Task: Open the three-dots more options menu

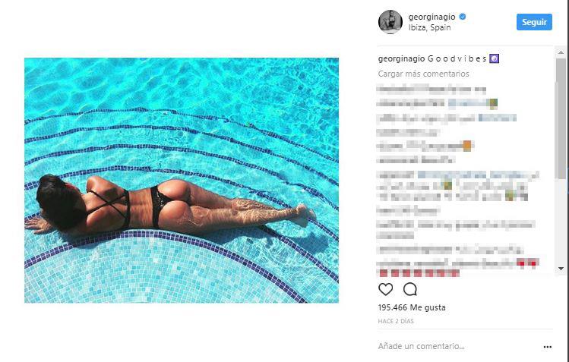Action: (x=547, y=347)
